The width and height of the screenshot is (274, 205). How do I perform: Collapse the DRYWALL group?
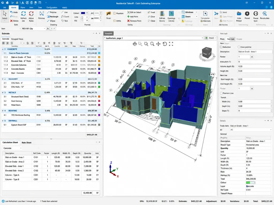click(3, 121)
